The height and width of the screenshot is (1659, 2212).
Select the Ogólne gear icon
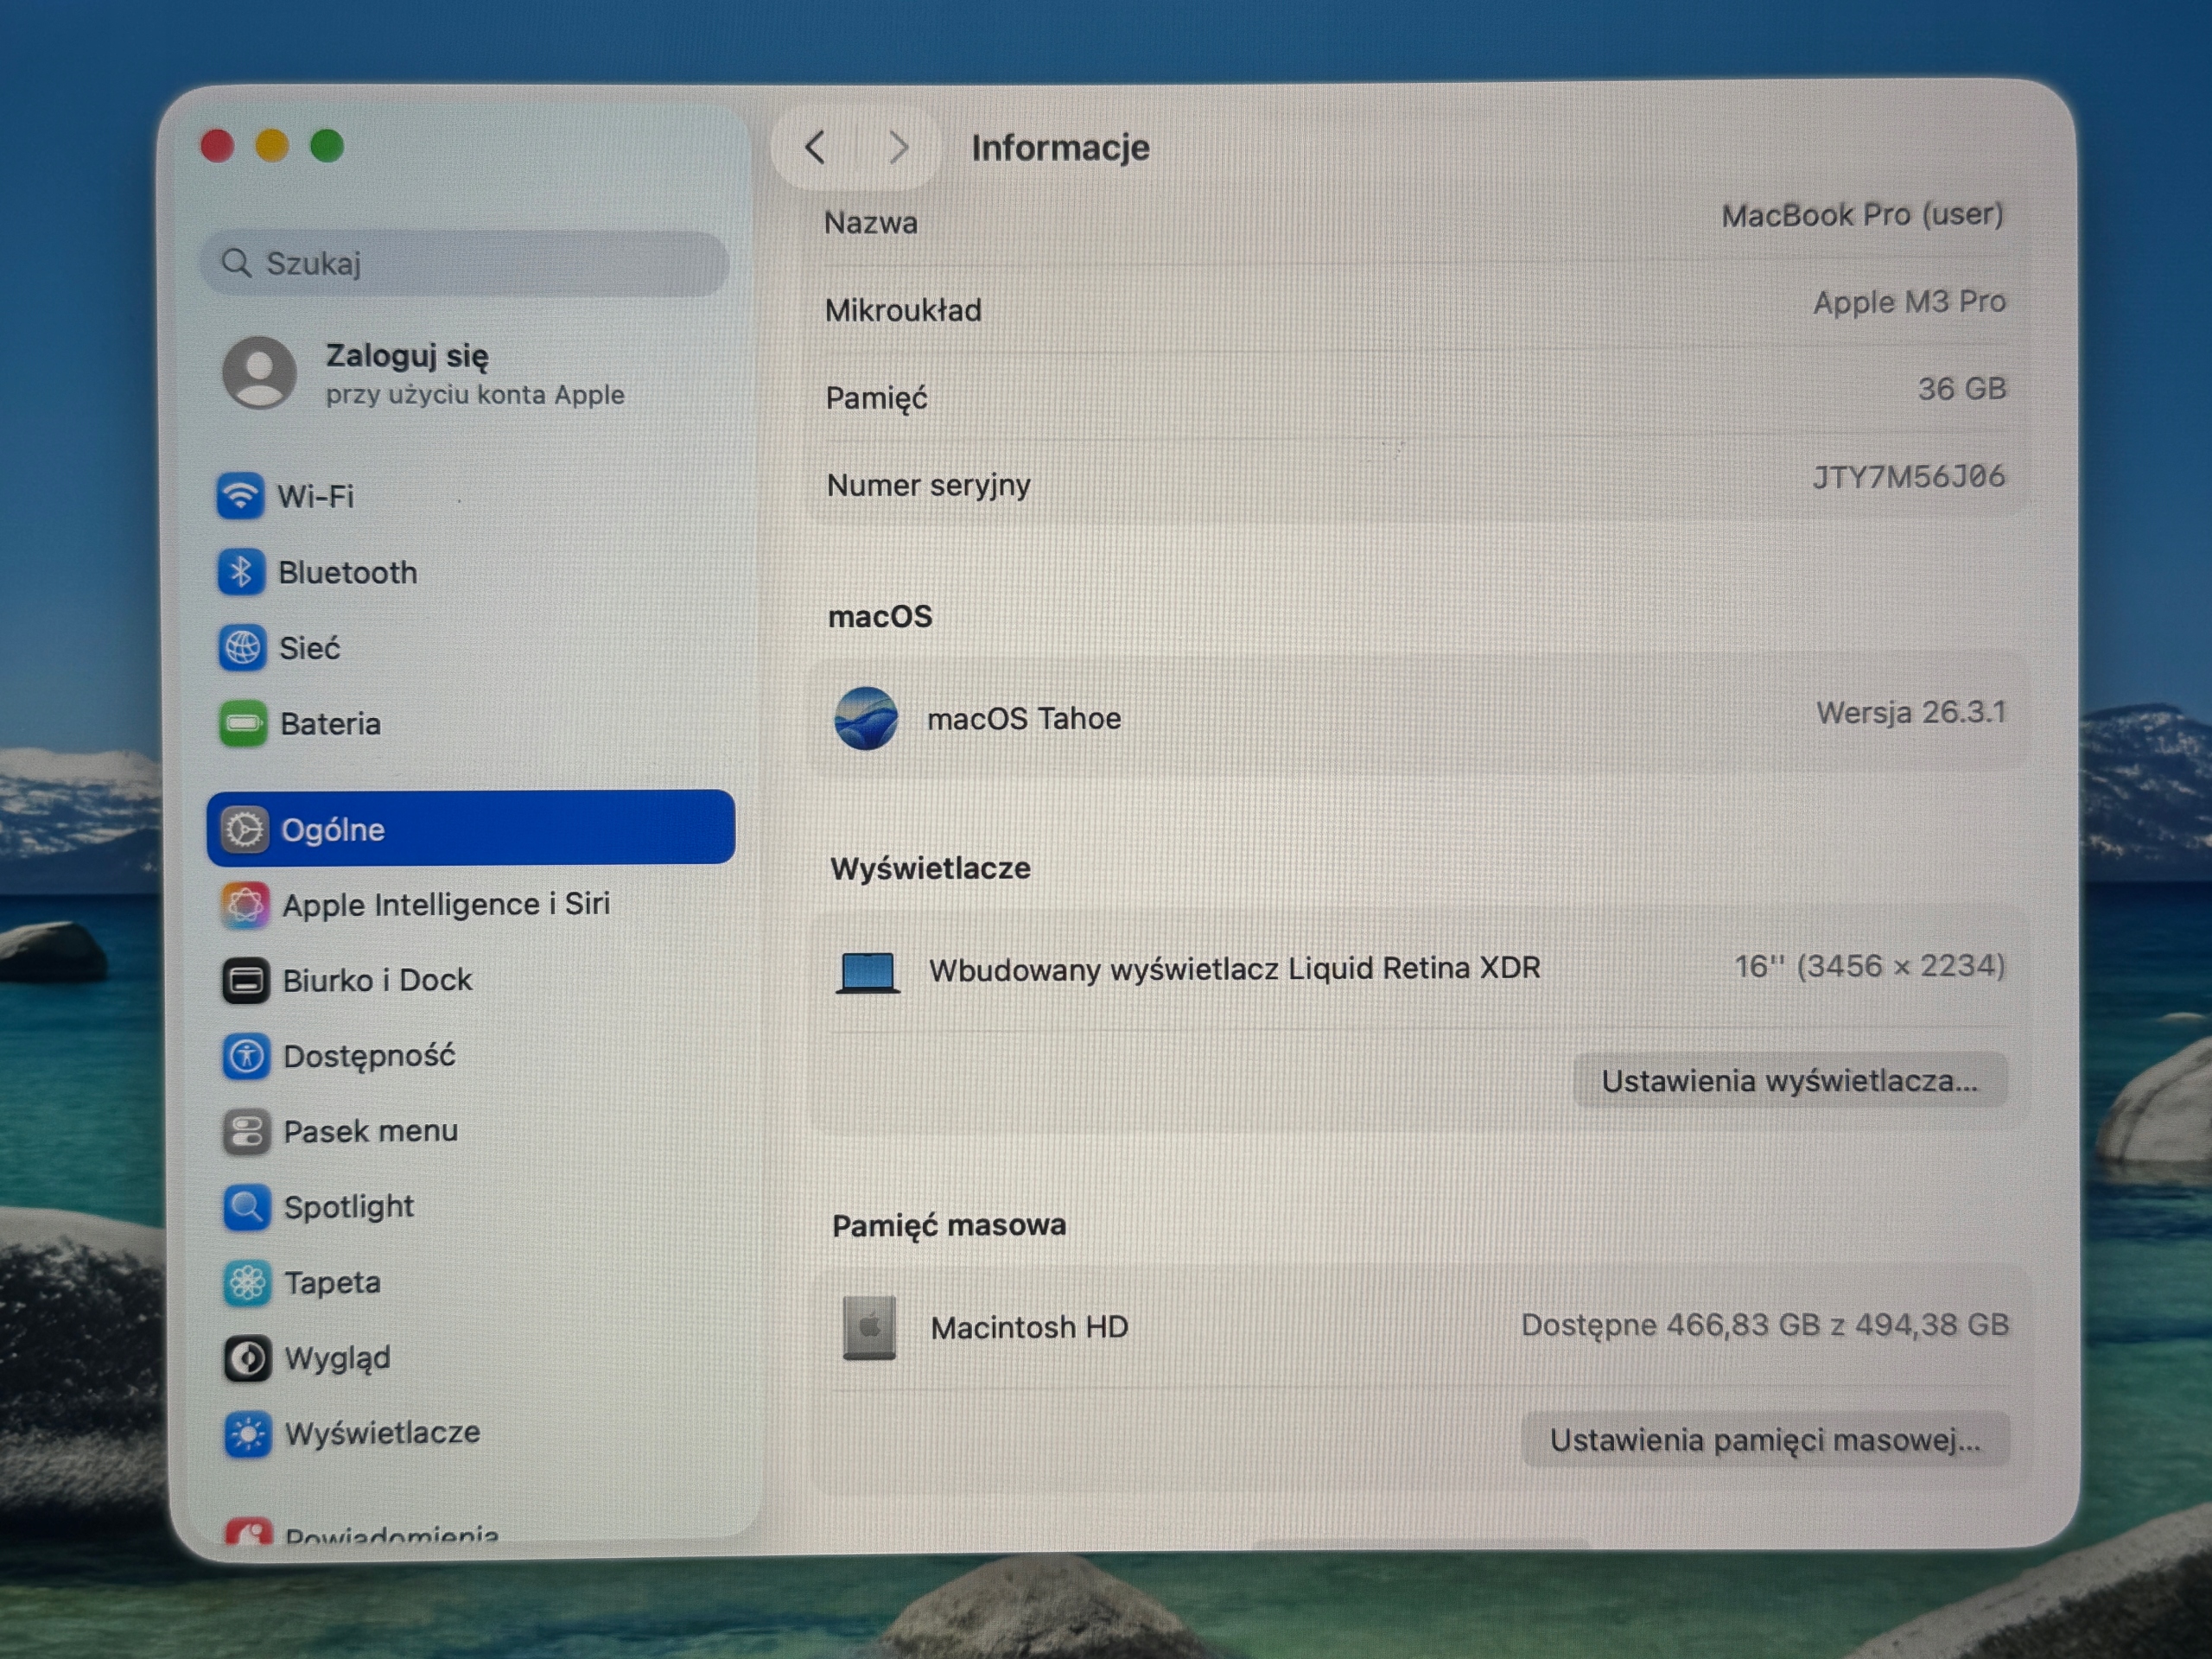244,829
